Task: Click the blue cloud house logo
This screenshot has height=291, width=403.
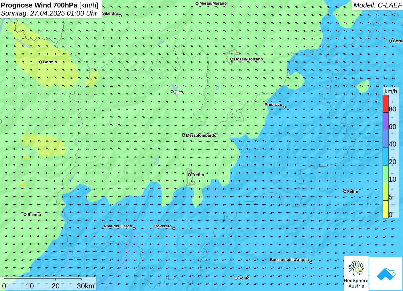Action: pos(386,274)
